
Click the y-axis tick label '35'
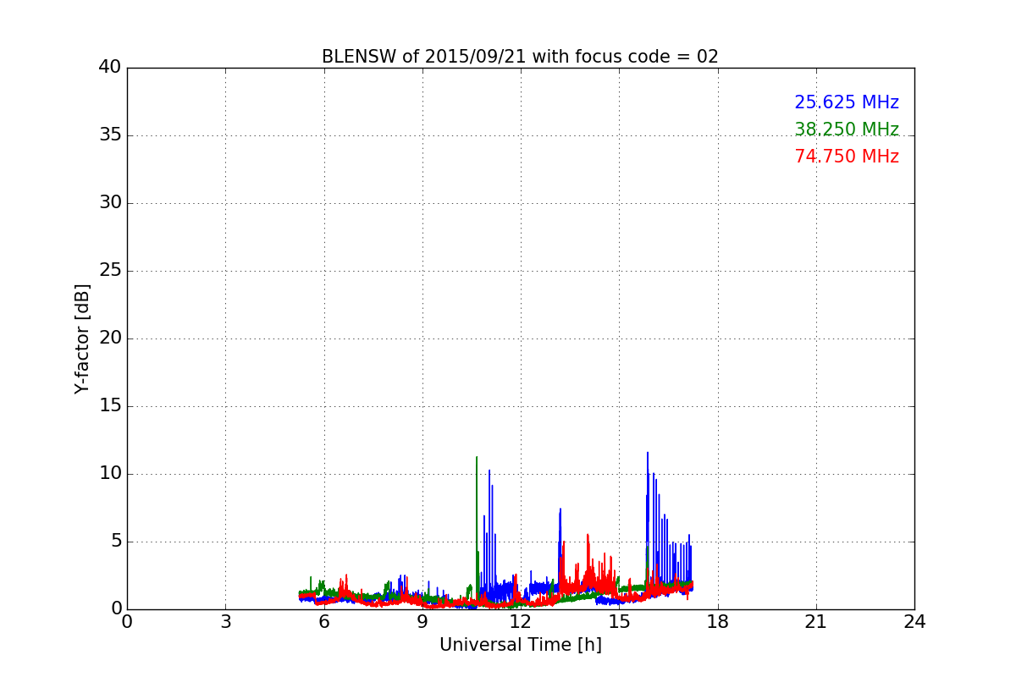(x=110, y=135)
